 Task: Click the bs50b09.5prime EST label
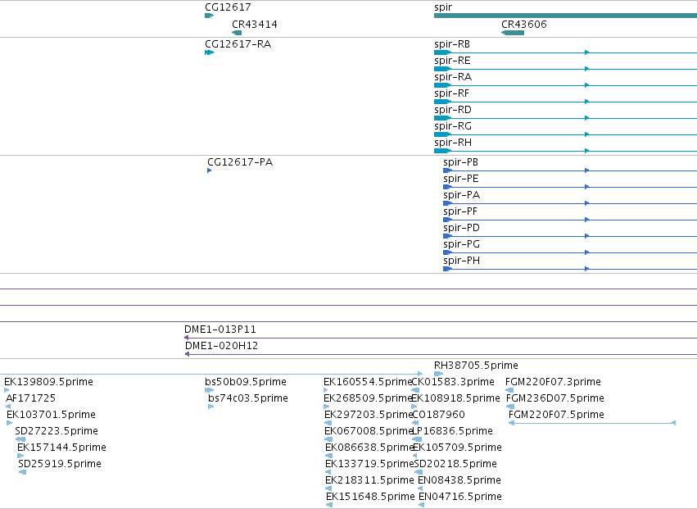246,382
